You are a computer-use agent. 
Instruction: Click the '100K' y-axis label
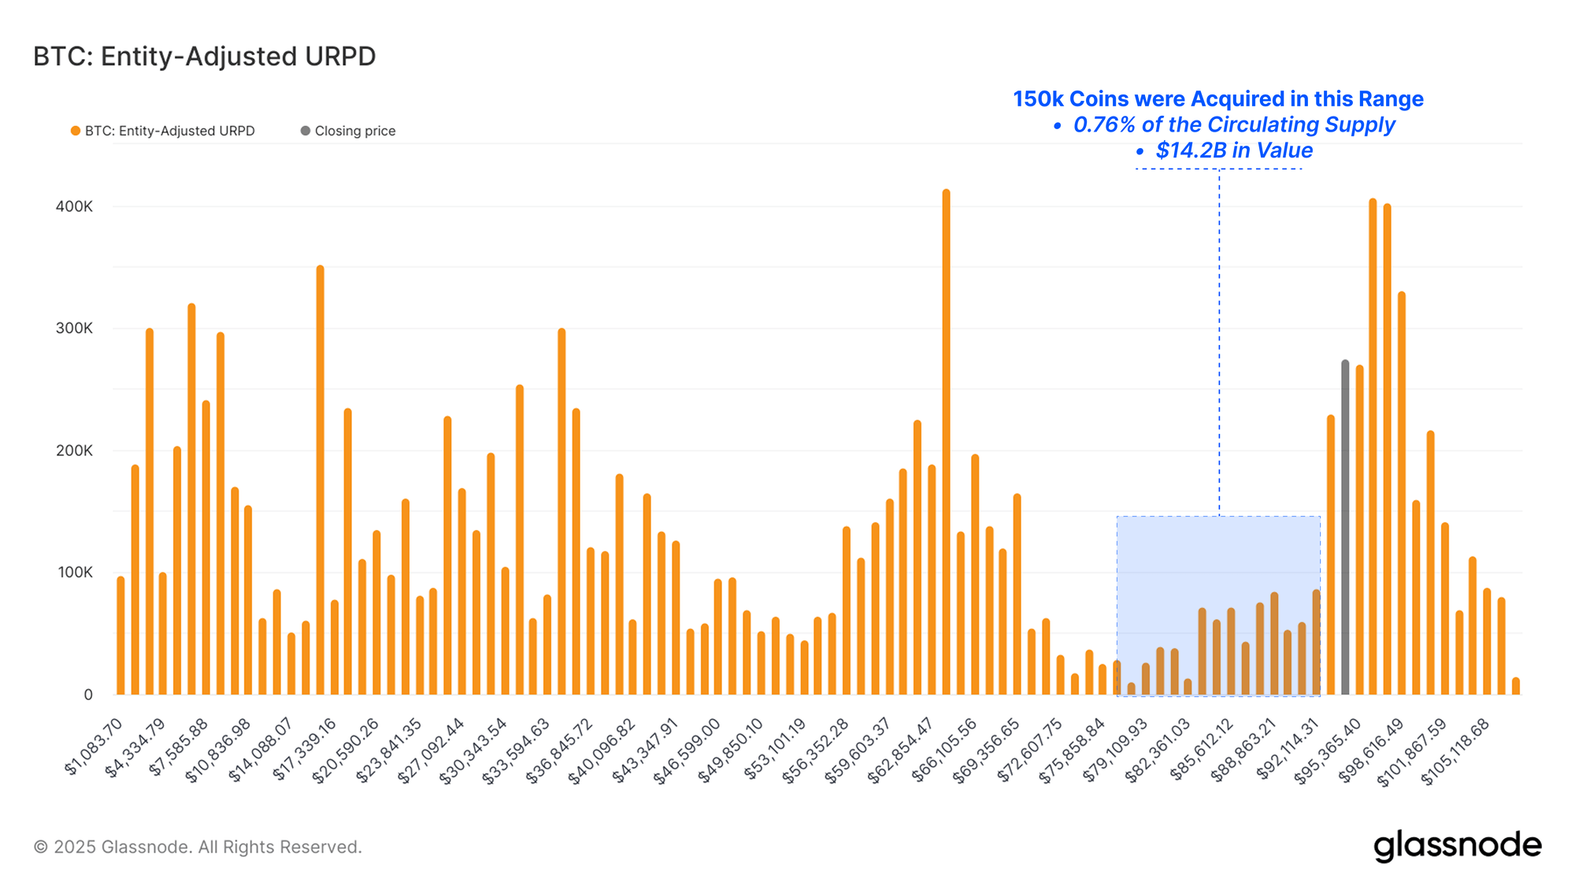75,573
